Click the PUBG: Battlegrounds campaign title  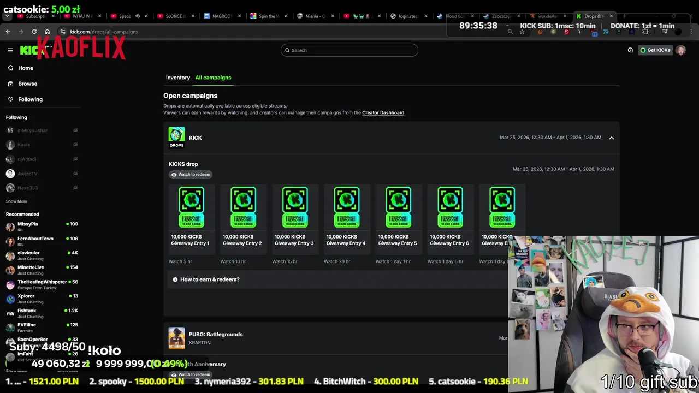(x=216, y=335)
